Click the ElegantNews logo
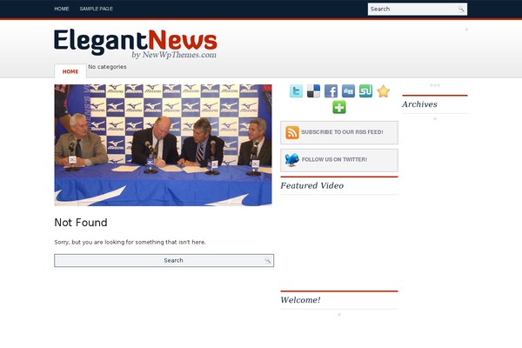The width and height of the screenshot is (522, 348). [136, 43]
